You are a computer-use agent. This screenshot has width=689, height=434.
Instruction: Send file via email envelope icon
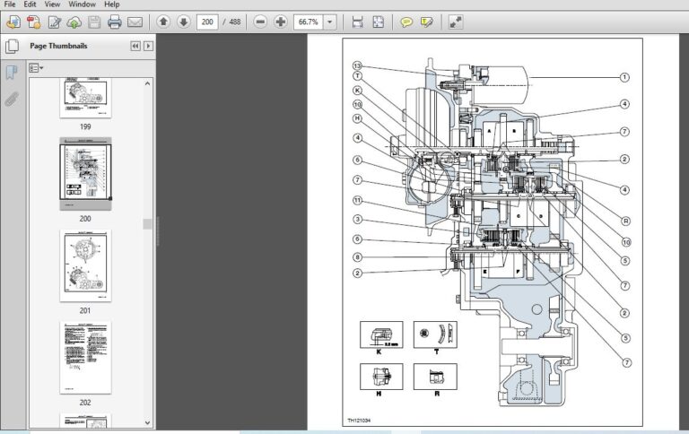click(x=135, y=22)
